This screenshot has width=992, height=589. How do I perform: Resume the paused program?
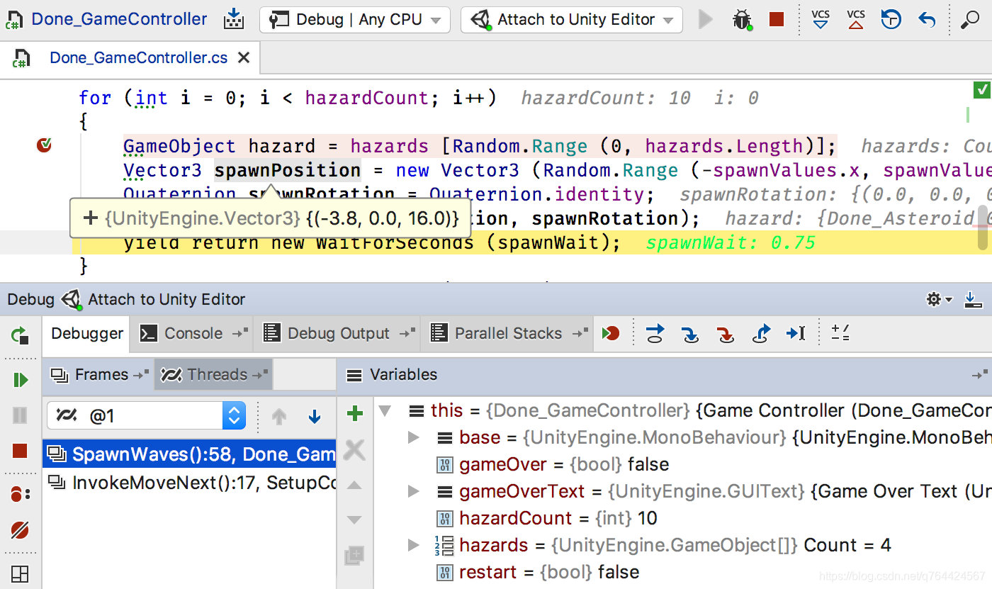coord(21,379)
